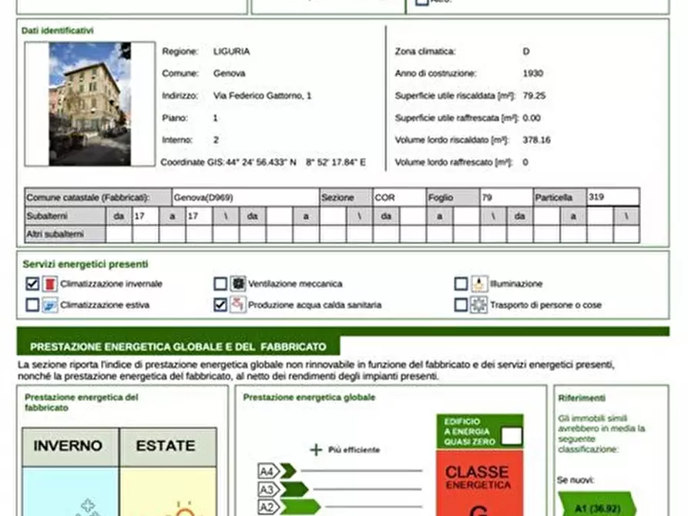This screenshot has width=688, height=516.
Task: Click the Regione value LIGURIA
Action: click(231, 52)
